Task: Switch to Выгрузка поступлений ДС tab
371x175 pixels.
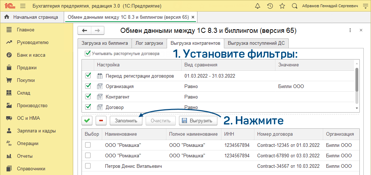Action: point(256,43)
